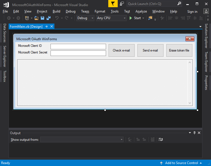Viewport: 211px width, 166px height.
Task: Click the Align Lefts layout icon
Action: click(170, 18)
